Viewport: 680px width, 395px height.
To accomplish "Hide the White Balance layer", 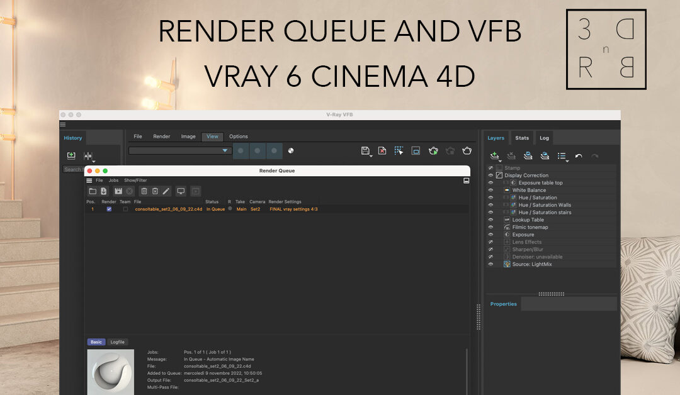I will pyautogui.click(x=490, y=190).
